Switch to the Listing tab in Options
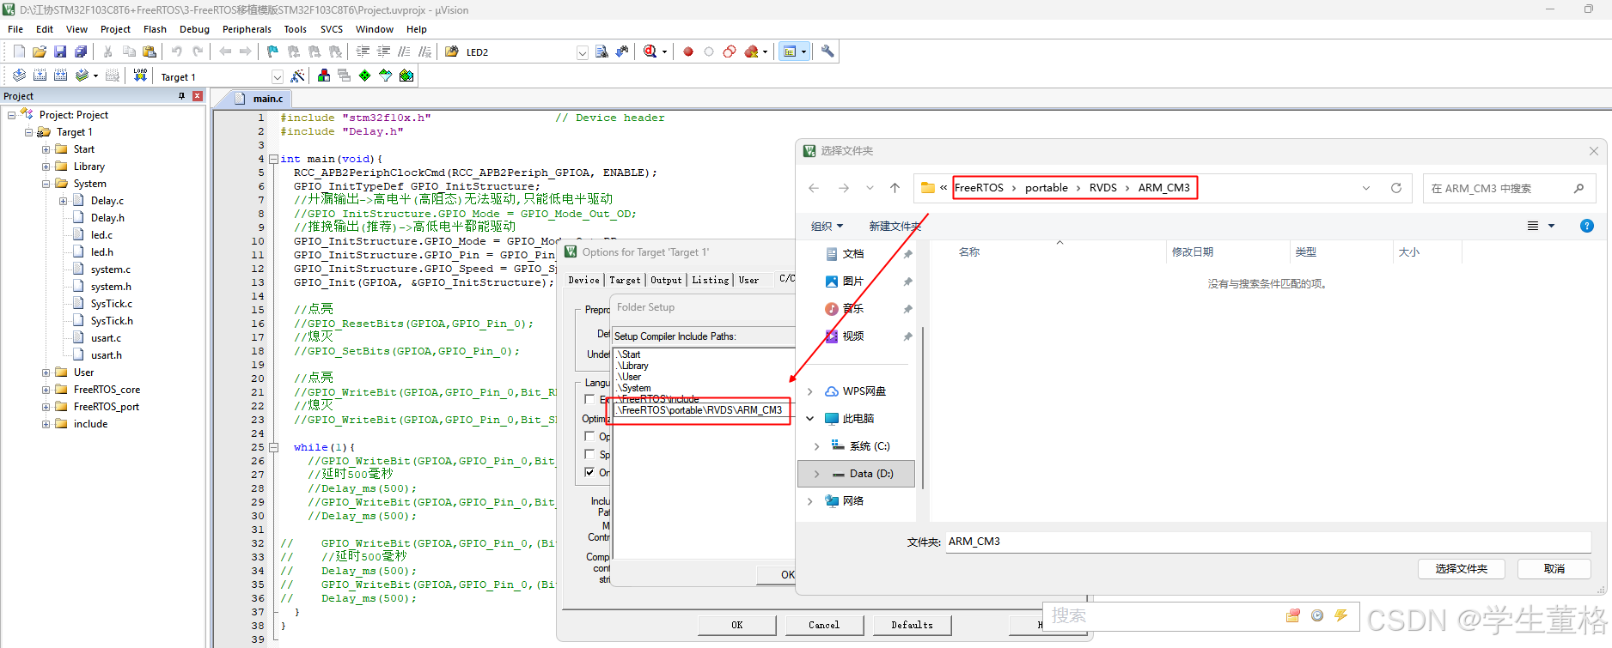Image resolution: width=1612 pixels, height=648 pixels. coord(711,280)
